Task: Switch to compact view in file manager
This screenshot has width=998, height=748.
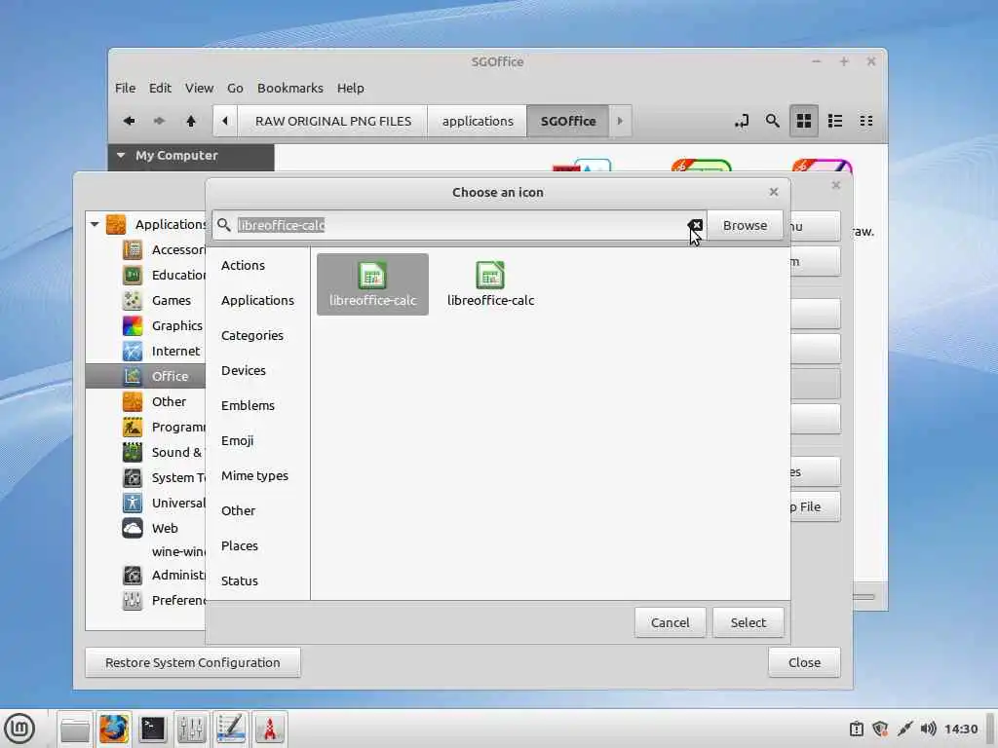Action: [866, 121]
